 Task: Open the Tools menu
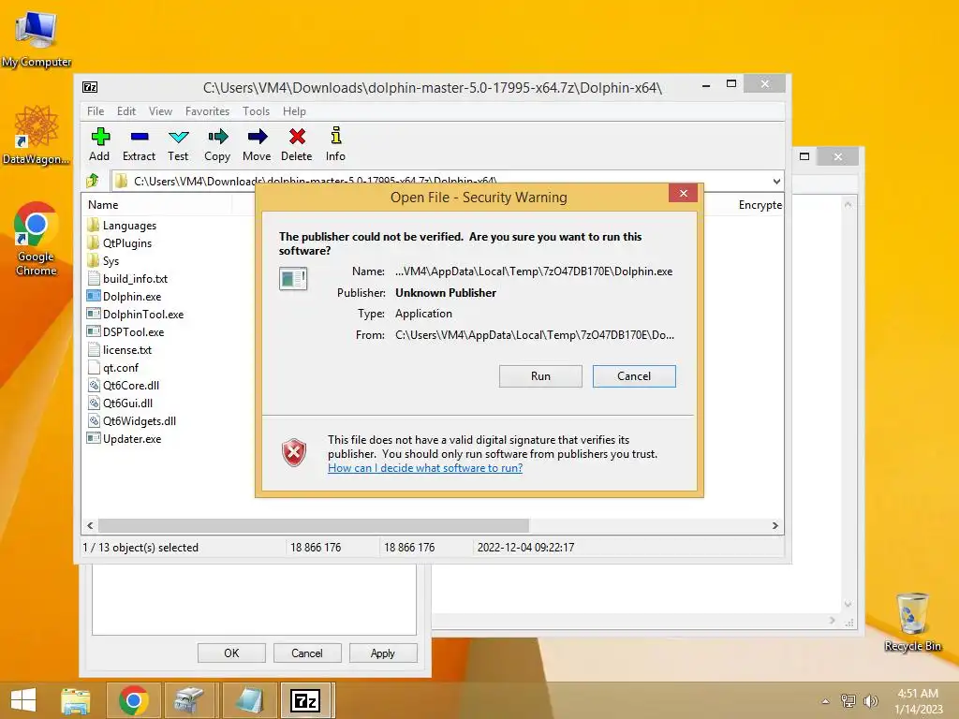pyautogui.click(x=256, y=111)
